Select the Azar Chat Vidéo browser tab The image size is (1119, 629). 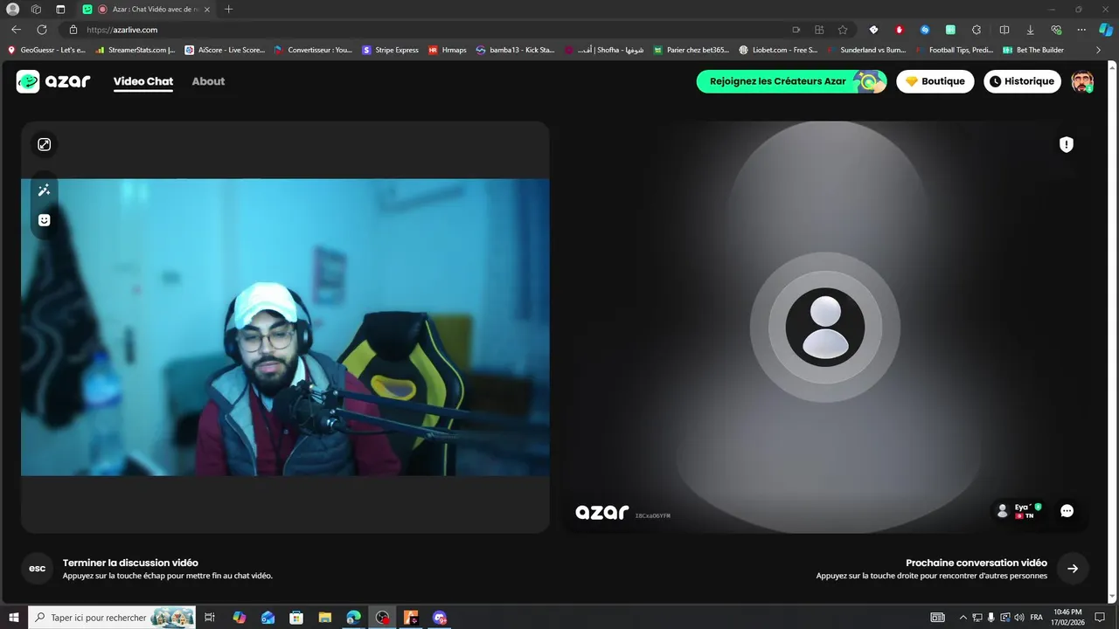click(x=147, y=10)
